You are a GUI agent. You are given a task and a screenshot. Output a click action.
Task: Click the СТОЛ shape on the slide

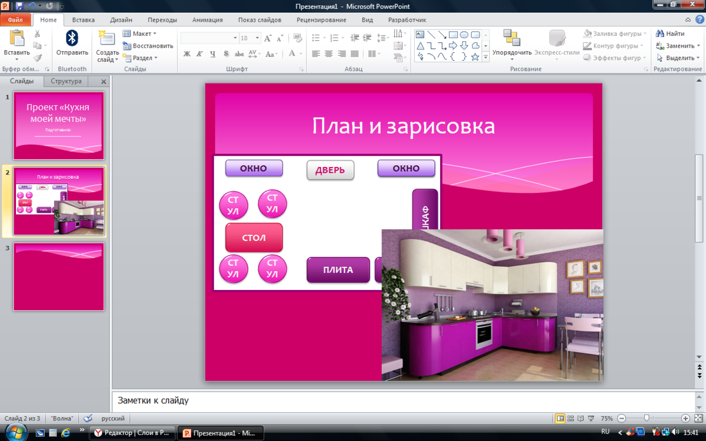(x=254, y=238)
